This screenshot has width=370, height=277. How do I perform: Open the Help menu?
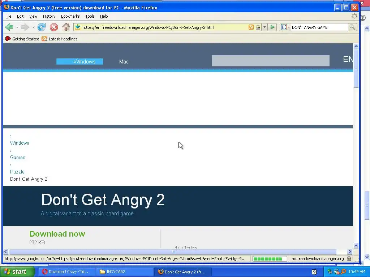pyautogui.click(x=104, y=16)
